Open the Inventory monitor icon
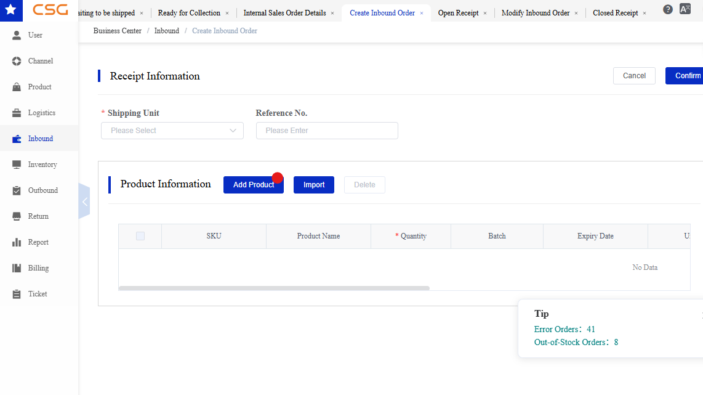Screen dimensions: 703x395 [x=17, y=165]
